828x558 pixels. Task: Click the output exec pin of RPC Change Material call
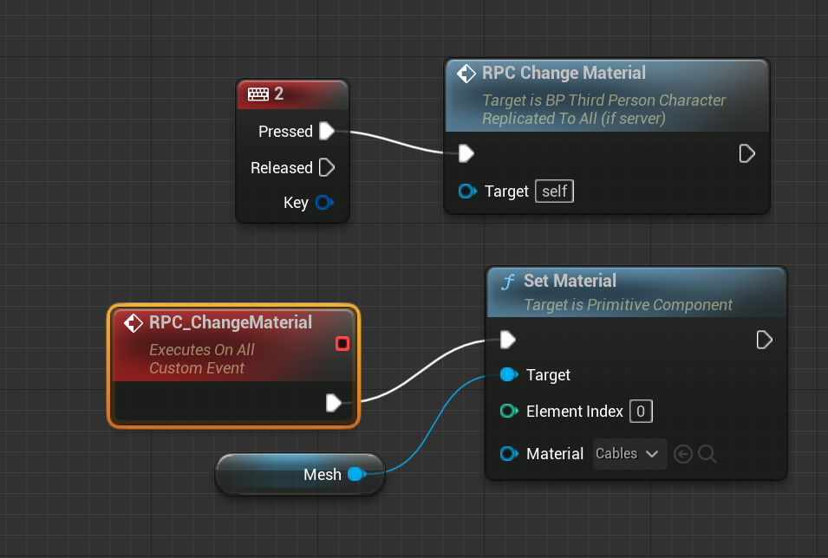pyautogui.click(x=747, y=153)
